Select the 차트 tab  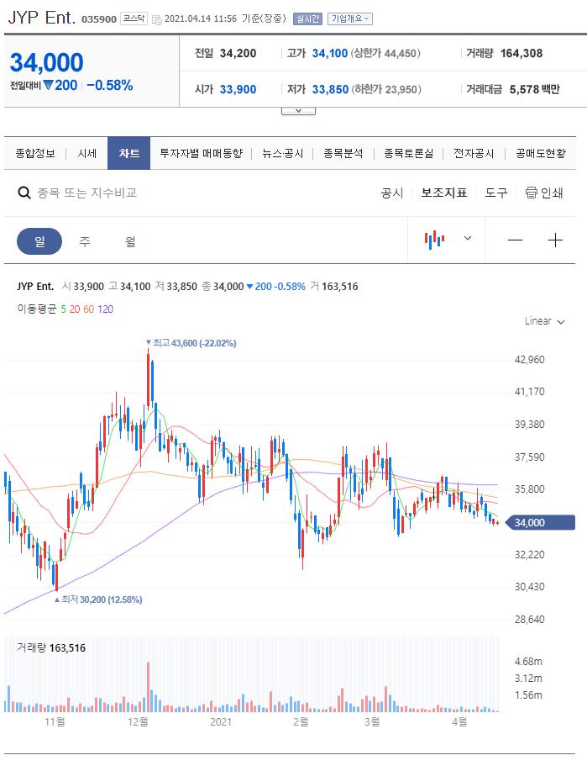pos(128,153)
